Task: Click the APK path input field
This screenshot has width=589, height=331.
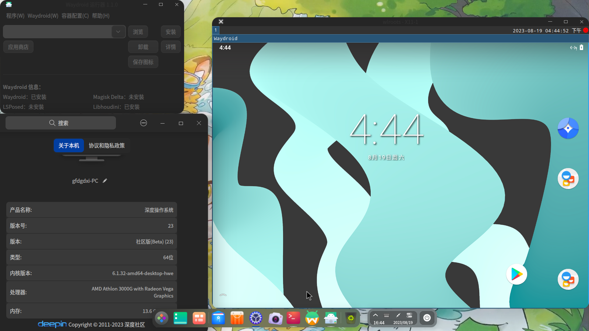Action: coord(57,32)
